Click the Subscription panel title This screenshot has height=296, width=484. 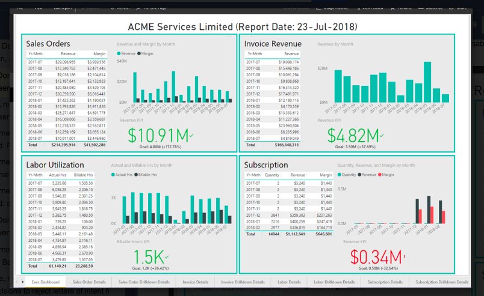pyautogui.click(x=266, y=165)
